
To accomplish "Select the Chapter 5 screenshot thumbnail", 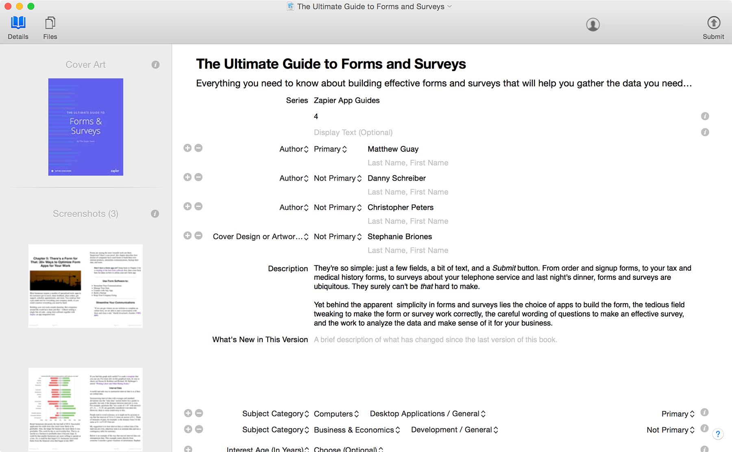I will (85, 286).
